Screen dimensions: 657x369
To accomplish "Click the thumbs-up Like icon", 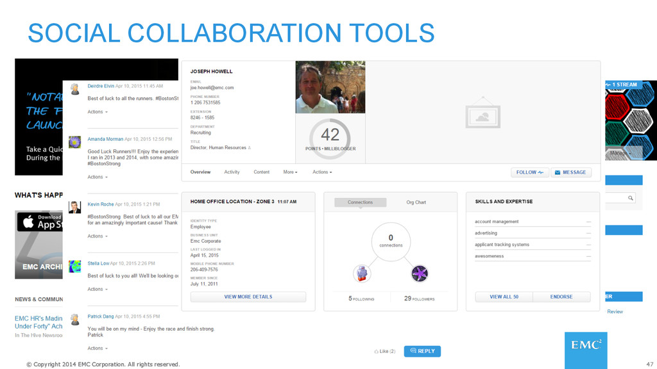I will click(376, 352).
